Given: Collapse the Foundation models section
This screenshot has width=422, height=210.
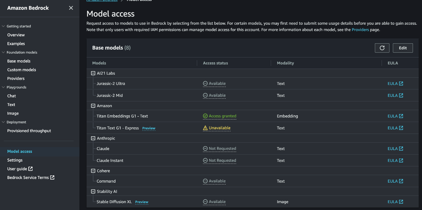Looking at the screenshot, I should [4, 52].
